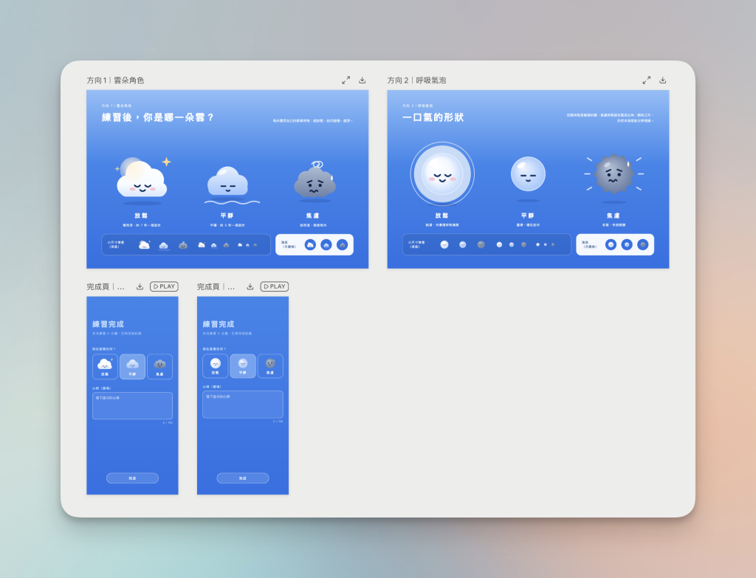Play the cloud completion page prototype
This screenshot has width=756, height=578.
click(x=165, y=286)
